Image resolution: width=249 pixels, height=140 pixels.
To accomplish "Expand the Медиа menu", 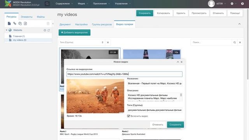I will click(x=83, y=3).
